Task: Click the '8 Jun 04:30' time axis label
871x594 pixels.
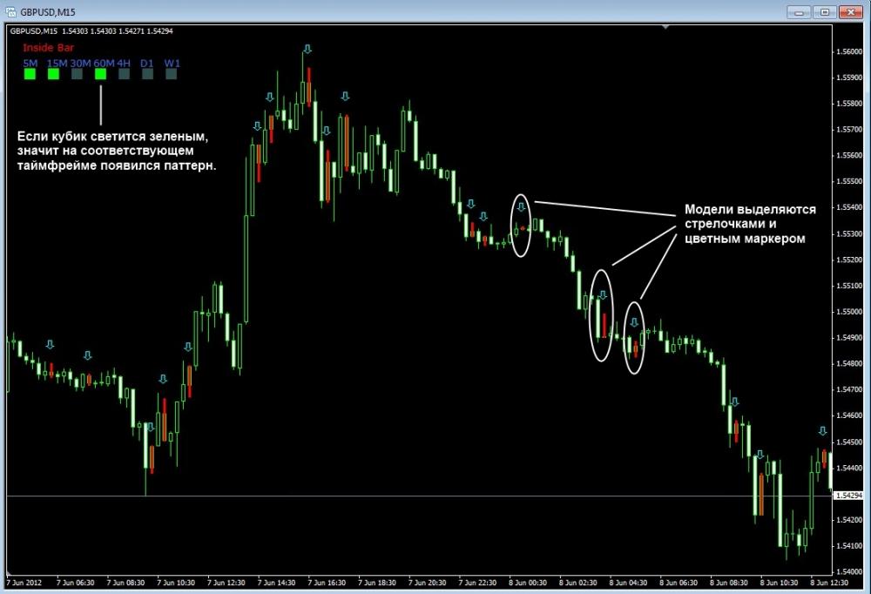Action: [x=628, y=583]
